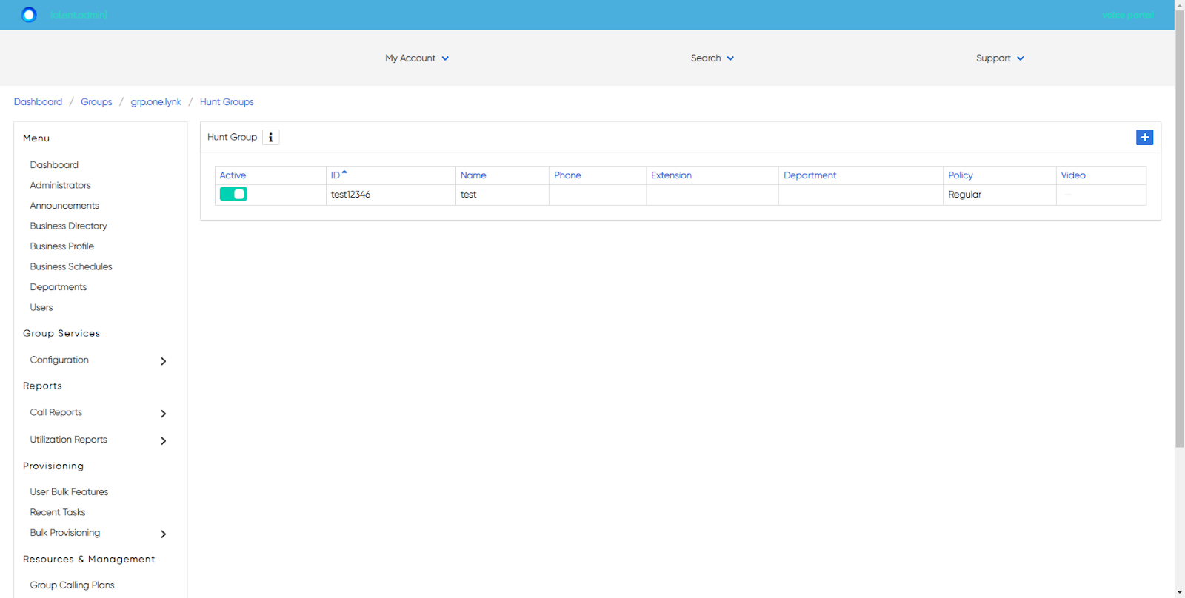
Task: Open Business Directory in the sidebar
Action: (68, 226)
